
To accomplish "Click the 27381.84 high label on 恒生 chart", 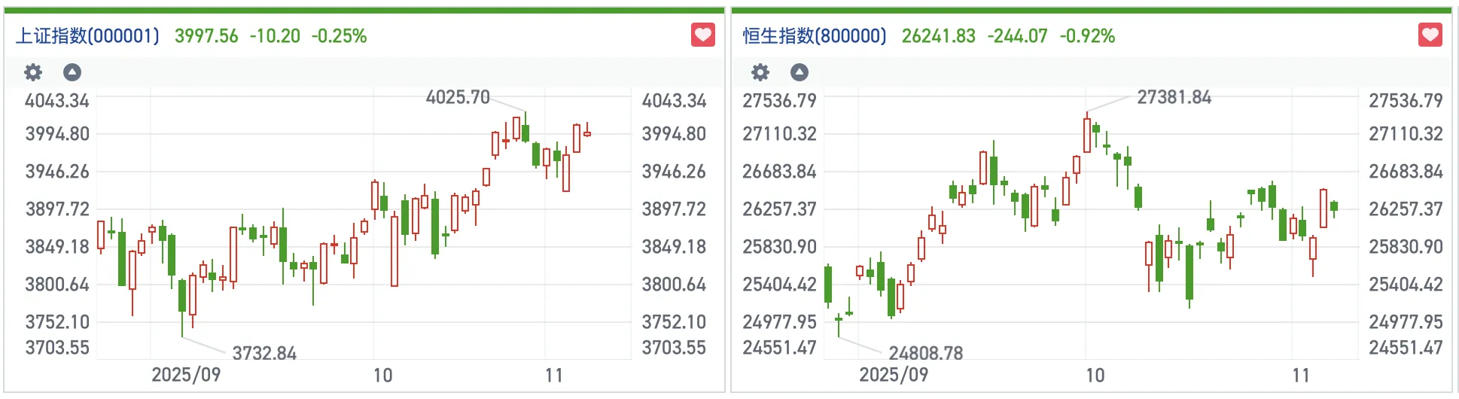I will (1174, 97).
